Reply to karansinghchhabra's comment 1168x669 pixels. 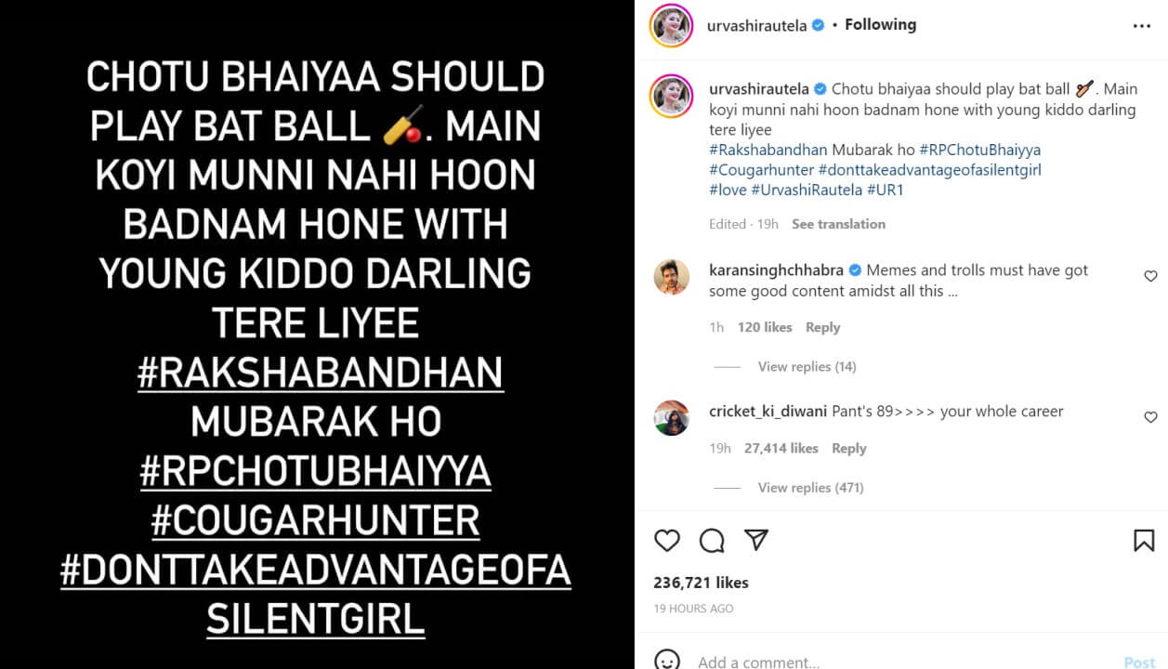pyautogui.click(x=822, y=327)
